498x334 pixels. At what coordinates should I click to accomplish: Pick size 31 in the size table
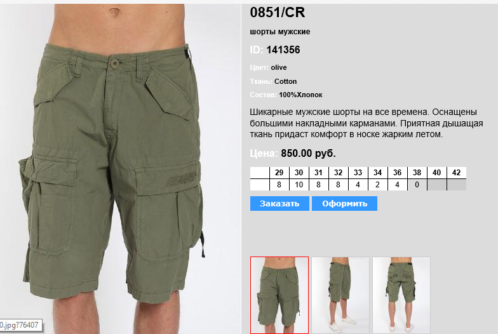pos(319,173)
